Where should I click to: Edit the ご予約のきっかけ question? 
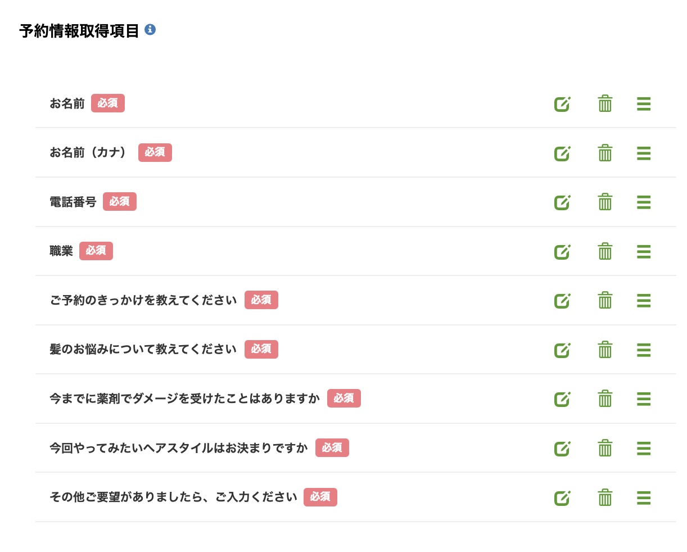pos(562,300)
